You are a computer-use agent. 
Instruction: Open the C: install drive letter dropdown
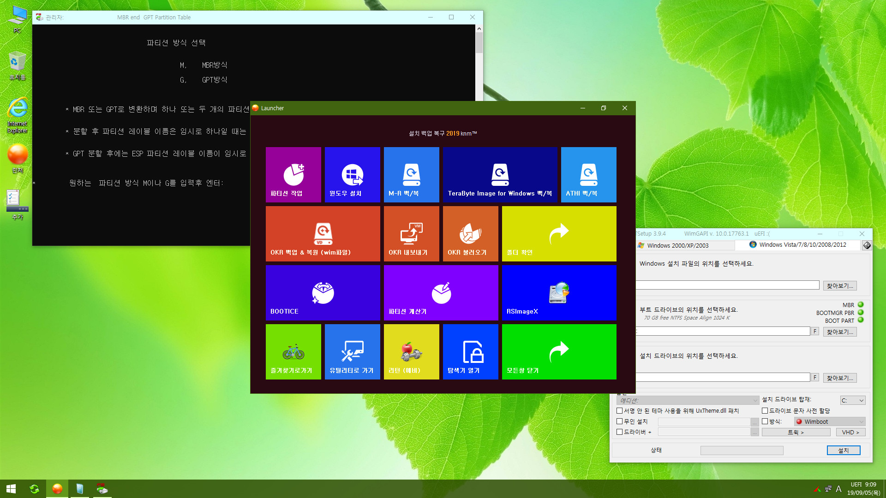852,400
